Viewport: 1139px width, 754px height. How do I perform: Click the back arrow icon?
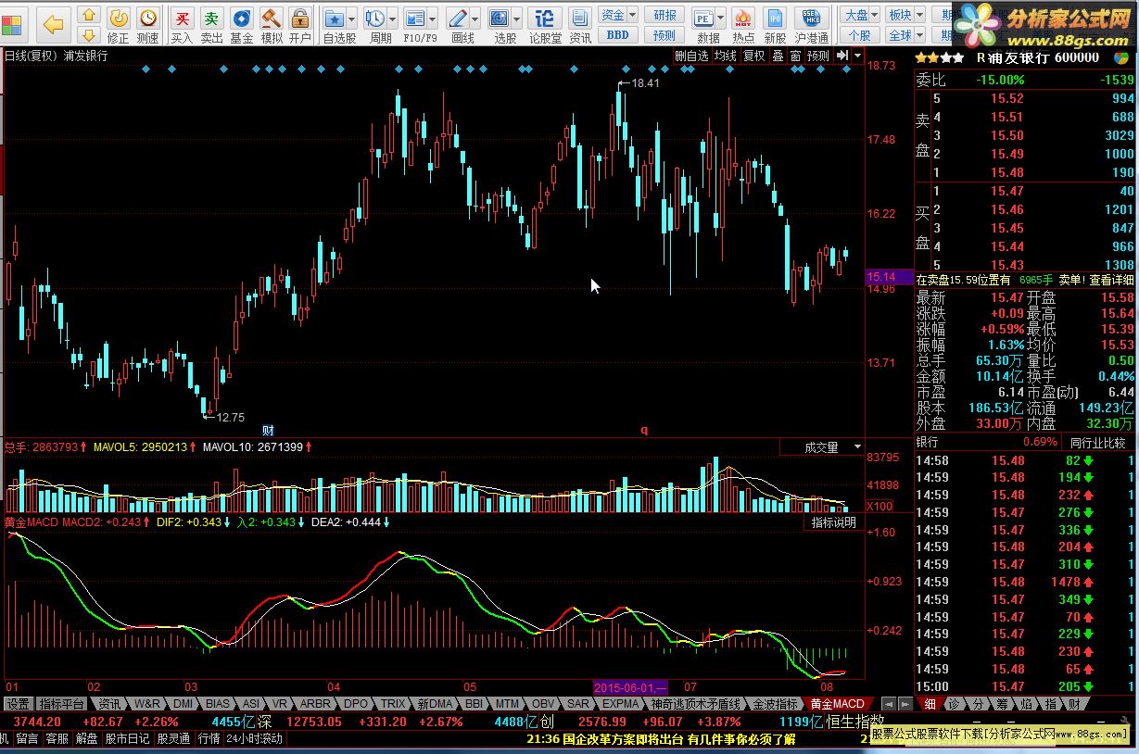pos(55,24)
